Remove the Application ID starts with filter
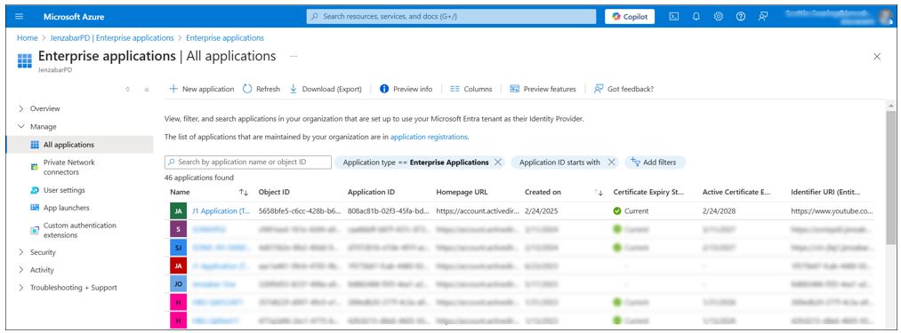This screenshot has width=901, height=333. [x=611, y=163]
